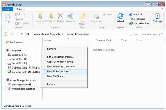The width and height of the screenshot is (166, 110).
Task: Go forward with the forward arrow
Action: (12, 34)
